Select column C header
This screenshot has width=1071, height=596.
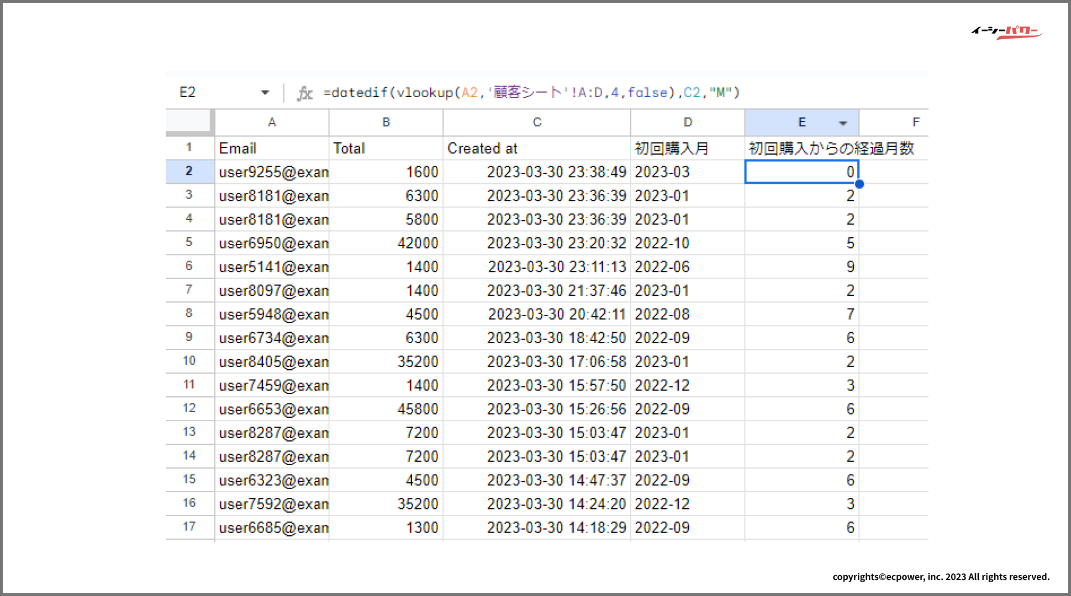(537, 123)
